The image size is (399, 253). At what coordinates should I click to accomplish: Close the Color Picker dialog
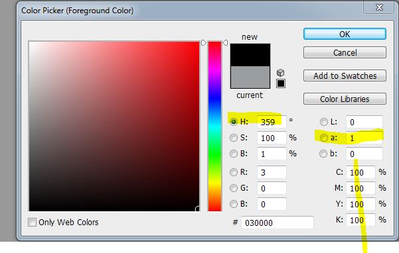point(379,7)
